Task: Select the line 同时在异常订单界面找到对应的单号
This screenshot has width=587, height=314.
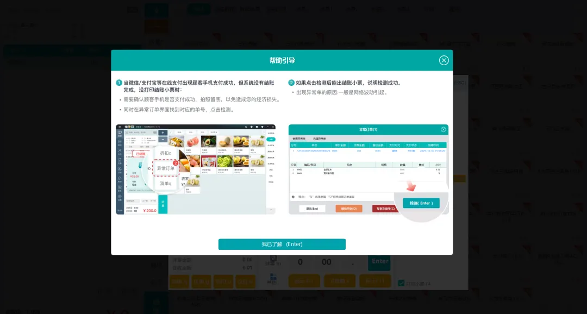Action: pyautogui.click(x=179, y=110)
